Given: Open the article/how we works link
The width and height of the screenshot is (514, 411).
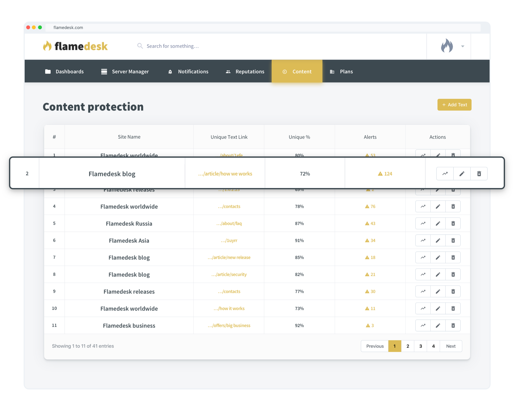Looking at the screenshot, I should coord(225,174).
